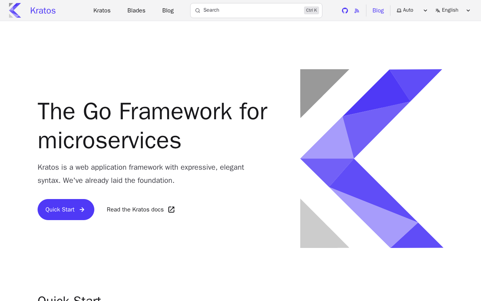Viewport: 481px width, 301px height.
Task: Click the laptop icon beside Auto
Action: pyautogui.click(x=399, y=11)
